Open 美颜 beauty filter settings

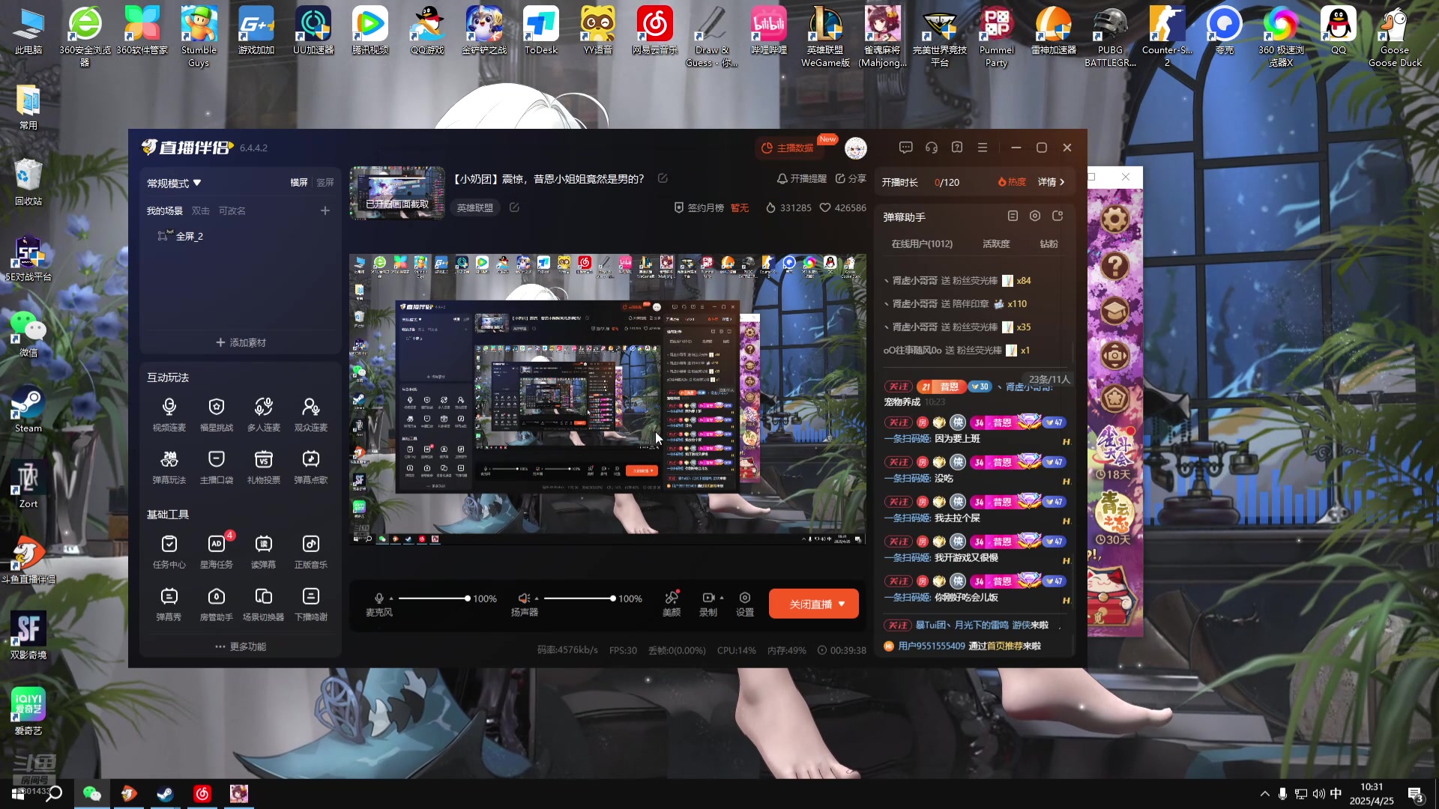pos(672,604)
